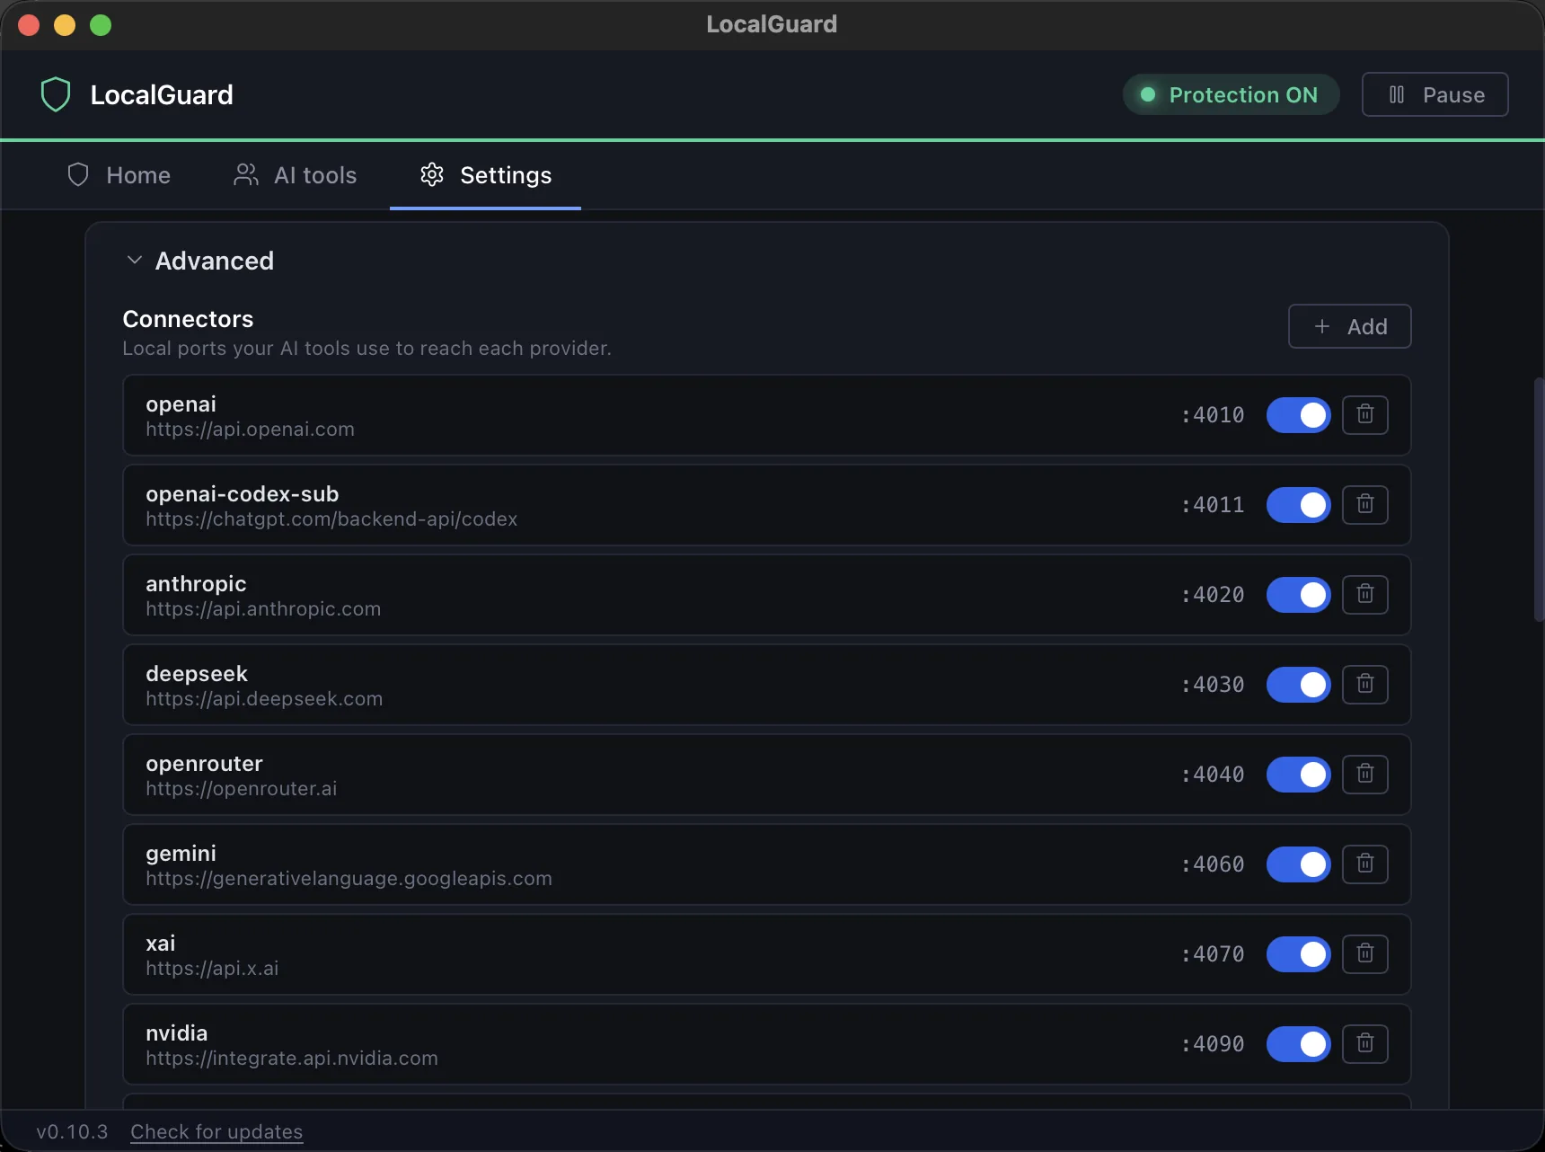Click the trash icon for xai
The width and height of the screenshot is (1545, 1152).
coord(1364,953)
